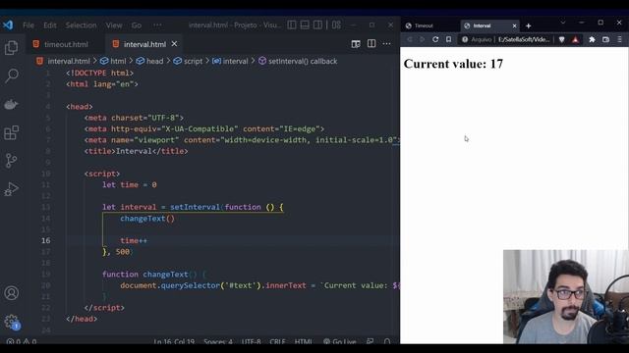Change language mode via HTML status item

[x=304, y=341]
